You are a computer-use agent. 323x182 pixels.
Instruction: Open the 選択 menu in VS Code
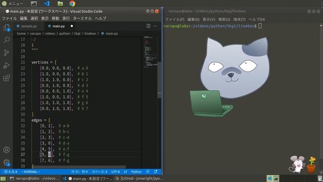point(34,18)
